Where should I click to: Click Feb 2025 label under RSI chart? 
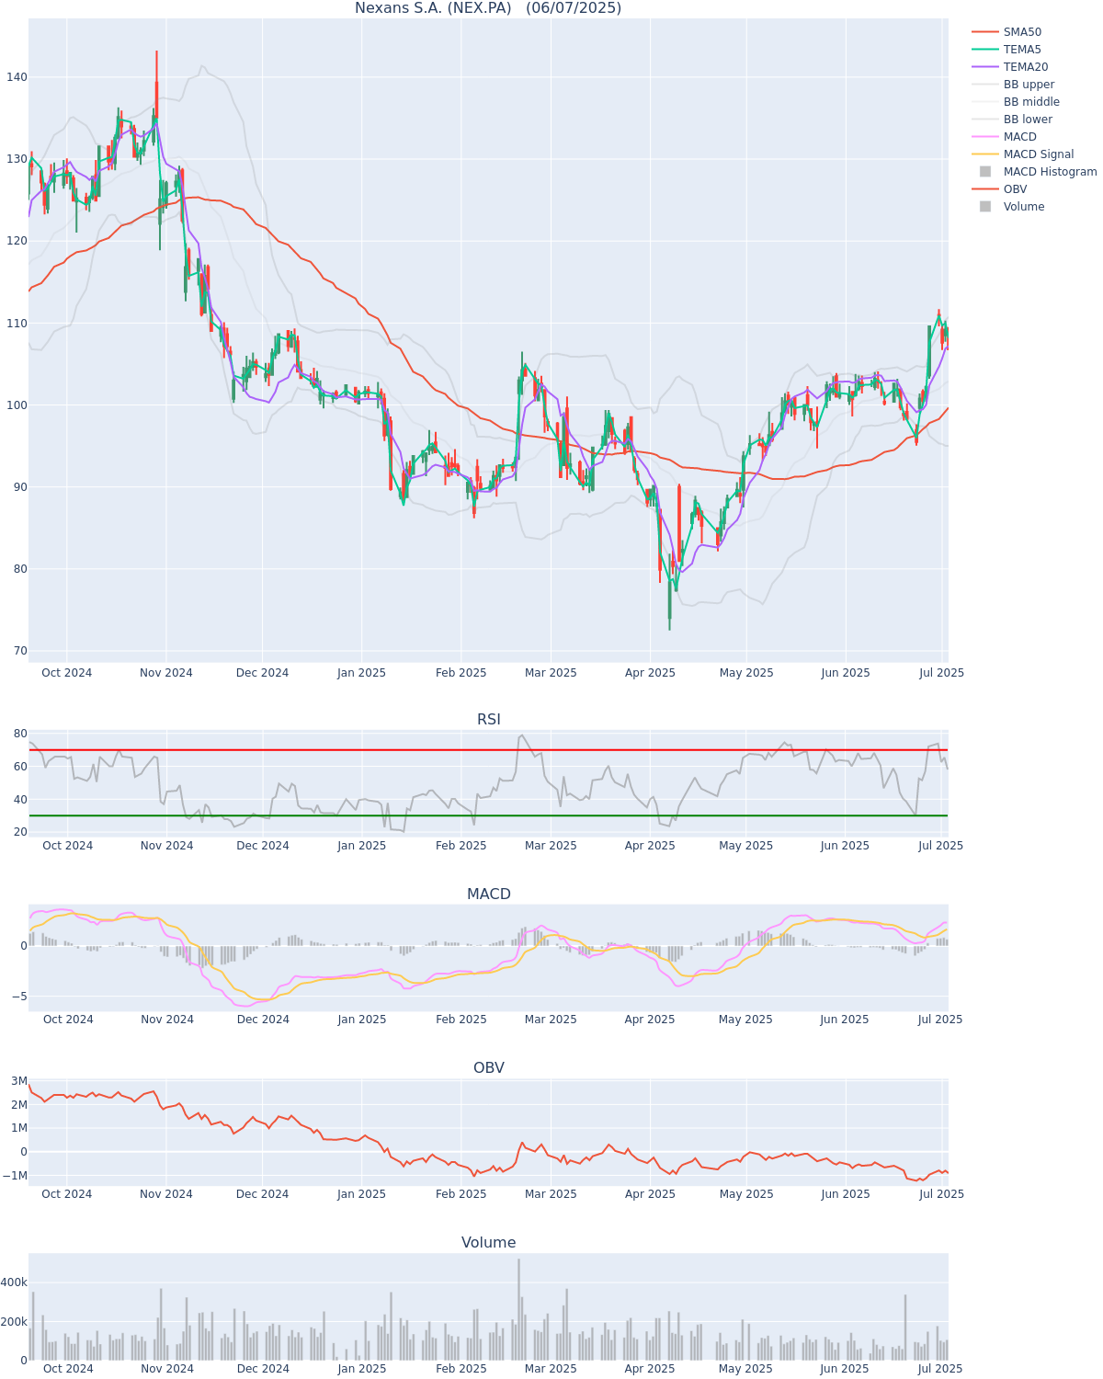point(461,846)
